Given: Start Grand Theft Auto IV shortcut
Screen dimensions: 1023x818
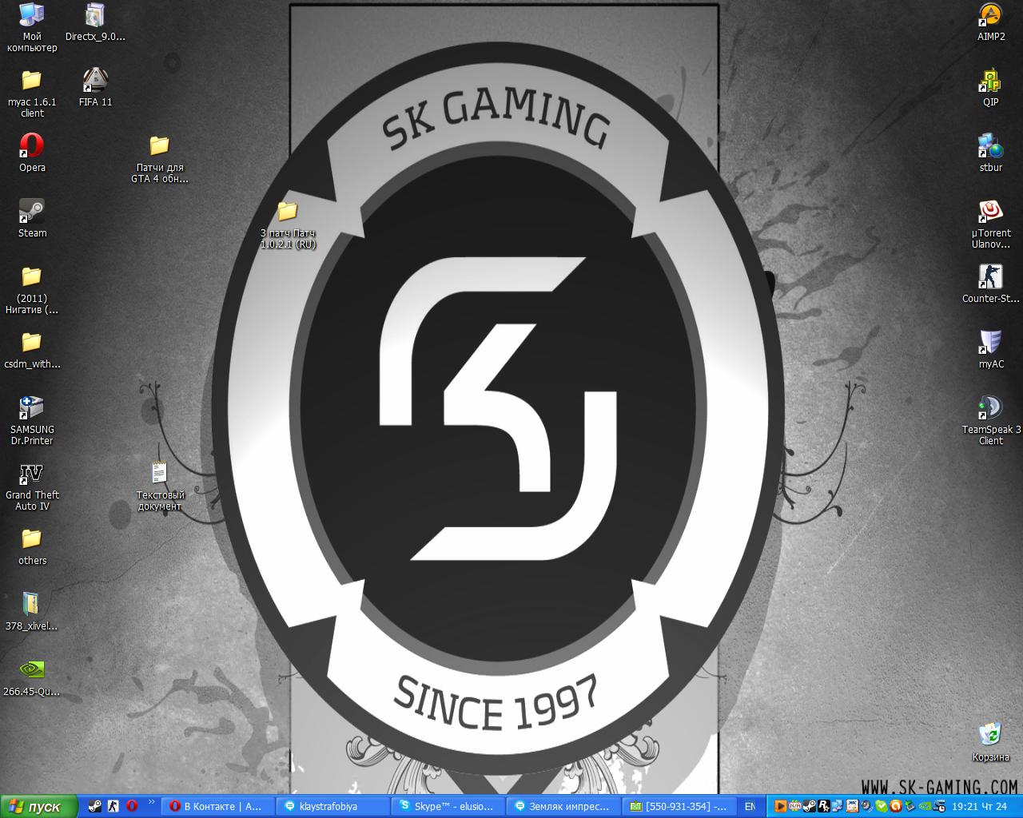Looking at the screenshot, I should click(x=32, y=475).
